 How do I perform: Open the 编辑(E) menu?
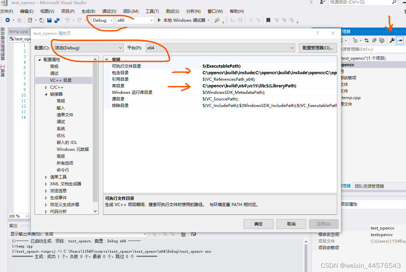tap(27, 11)
